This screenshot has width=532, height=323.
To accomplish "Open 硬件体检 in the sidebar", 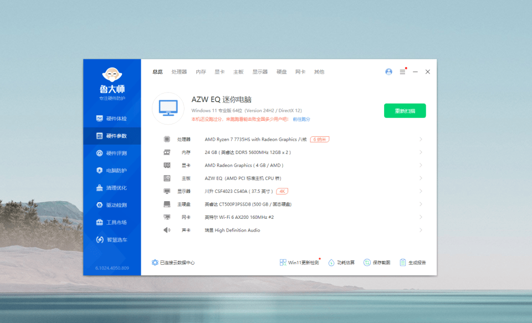I will (x=112, y=119).
